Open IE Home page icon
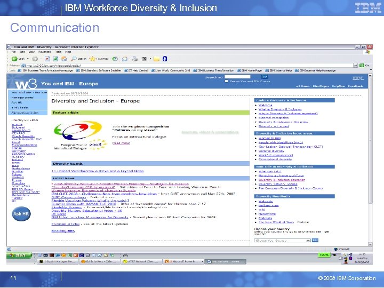Image resolution: width=384 pixels, height=288 pixels. 64,59
